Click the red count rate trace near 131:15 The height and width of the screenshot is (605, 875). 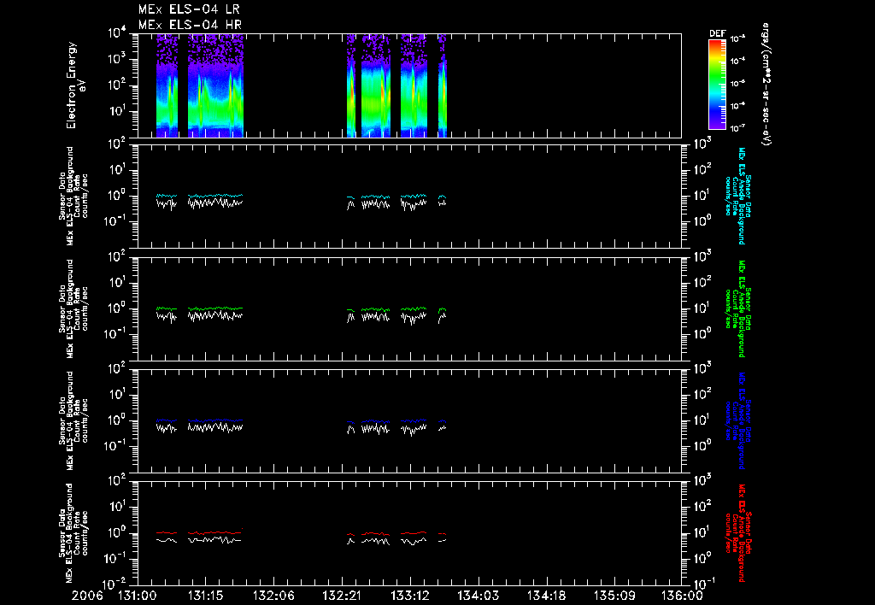[214, 533]
